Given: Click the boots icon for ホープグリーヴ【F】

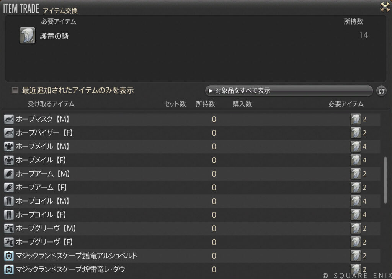Looking at the screenshot, I should coord(9,242).
